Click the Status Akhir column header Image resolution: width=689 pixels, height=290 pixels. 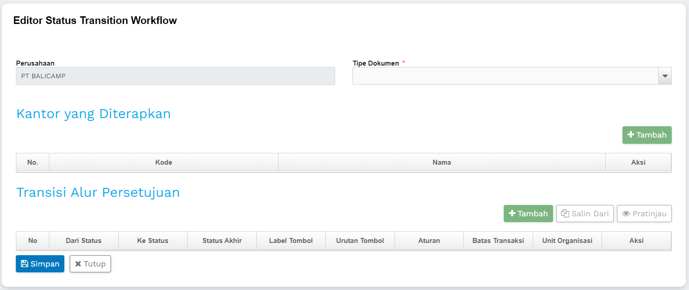(222, 241)
